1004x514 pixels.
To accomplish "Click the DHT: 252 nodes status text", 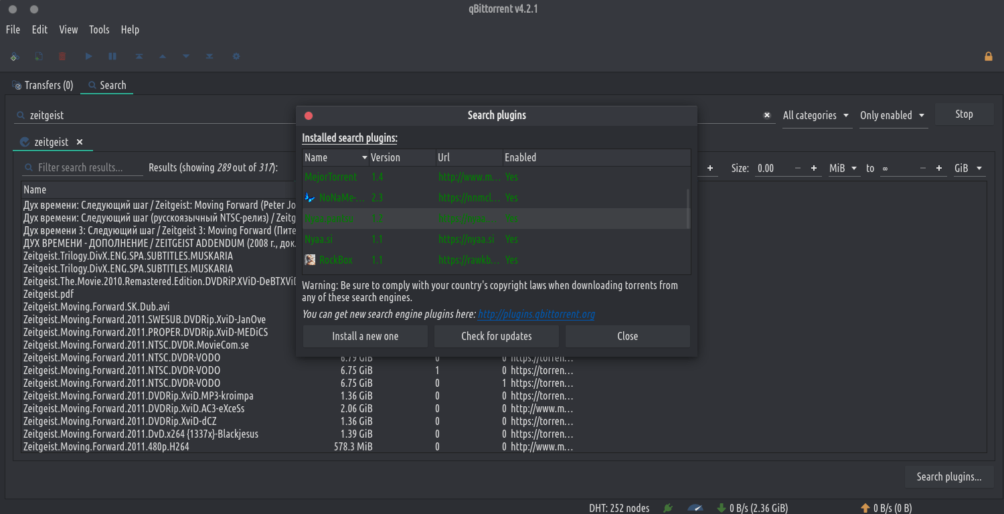I will pos(619,508).
